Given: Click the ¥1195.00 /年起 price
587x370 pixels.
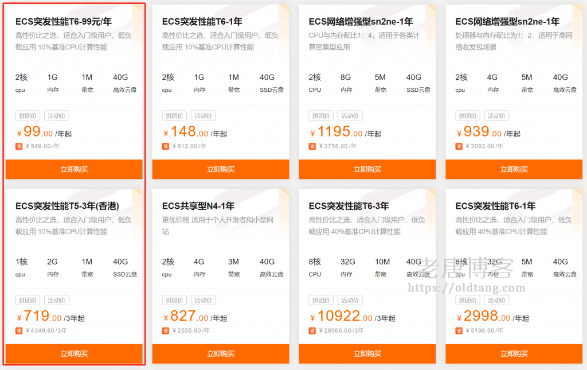Looking at the screenshot, I should coord(346,132).
